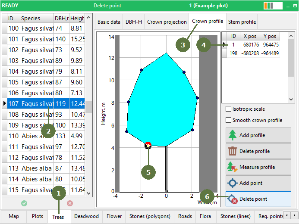Open the Basic data tab

(x=109, y=22)
